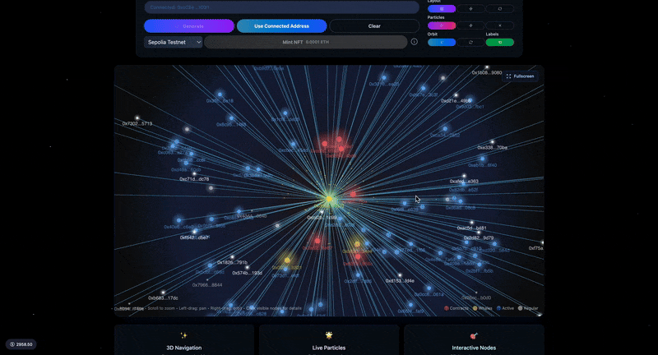Select node labeled 0x1826...791b
Screen dimensions: 658x355
click(232, 257)
